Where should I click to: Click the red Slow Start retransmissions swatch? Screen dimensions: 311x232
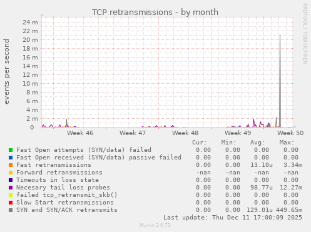pyautogui.click(x=11, y=203)
